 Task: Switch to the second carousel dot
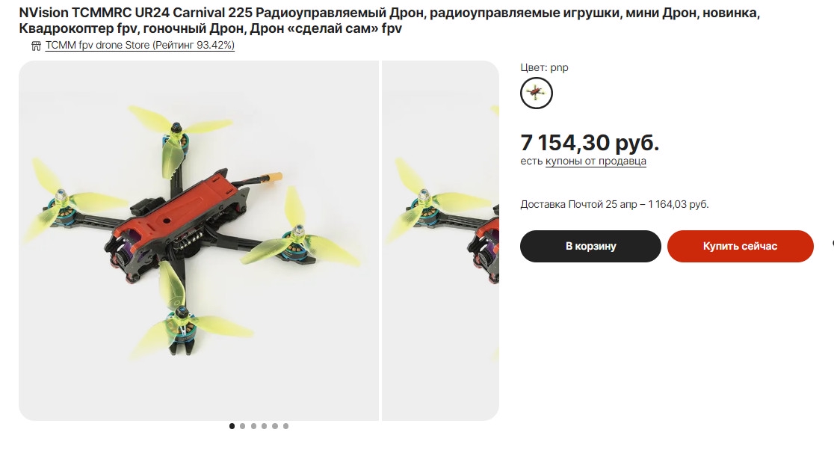(243, 426)
